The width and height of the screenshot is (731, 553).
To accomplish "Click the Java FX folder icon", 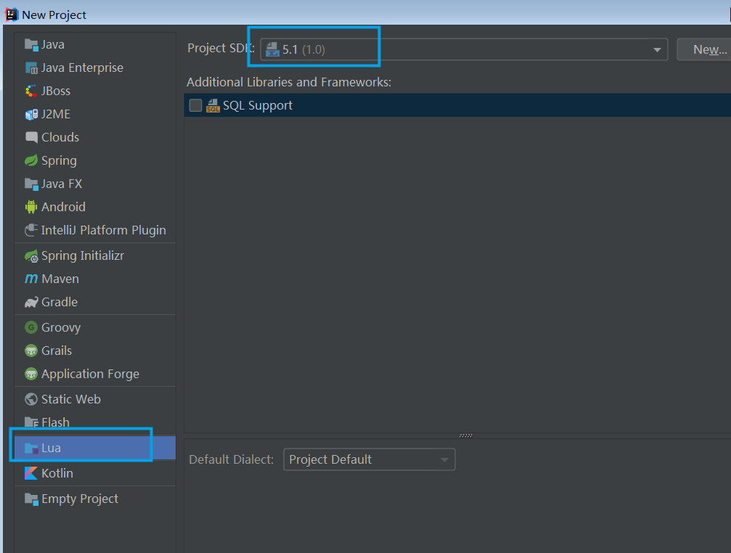I will pyautogui.click(x=31, y=184).
